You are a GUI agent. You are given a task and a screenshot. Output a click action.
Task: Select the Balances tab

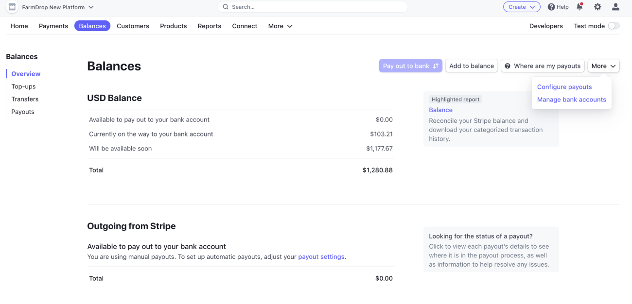92,26
